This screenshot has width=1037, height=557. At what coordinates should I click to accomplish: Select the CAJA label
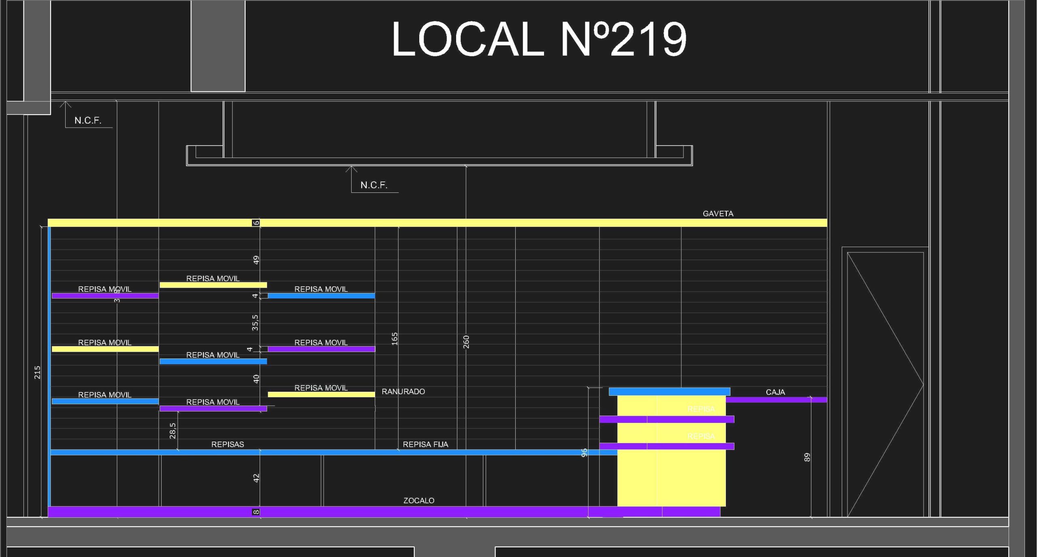(775, 392)
